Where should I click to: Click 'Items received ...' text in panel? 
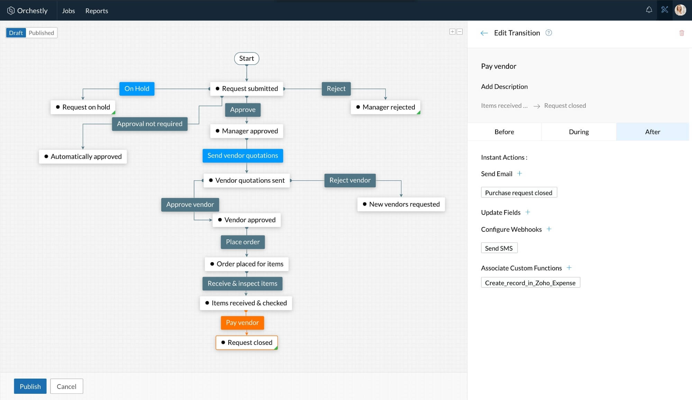[x=504, y=106]
